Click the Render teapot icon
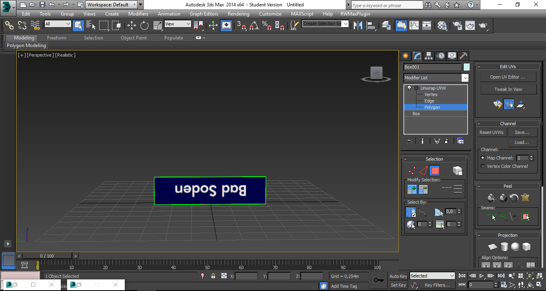The height and width of the screenshot is (291, 546). (483, 26)
